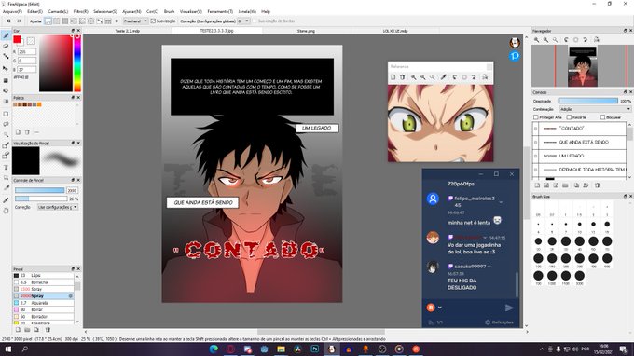Click Undo arrow in top toolbar
This screenshot has height=356, width=634.
(x=8, y=21)
